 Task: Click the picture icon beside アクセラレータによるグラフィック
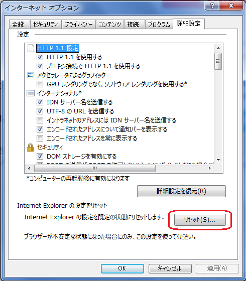pyautogui.click(x=31, y=75)
